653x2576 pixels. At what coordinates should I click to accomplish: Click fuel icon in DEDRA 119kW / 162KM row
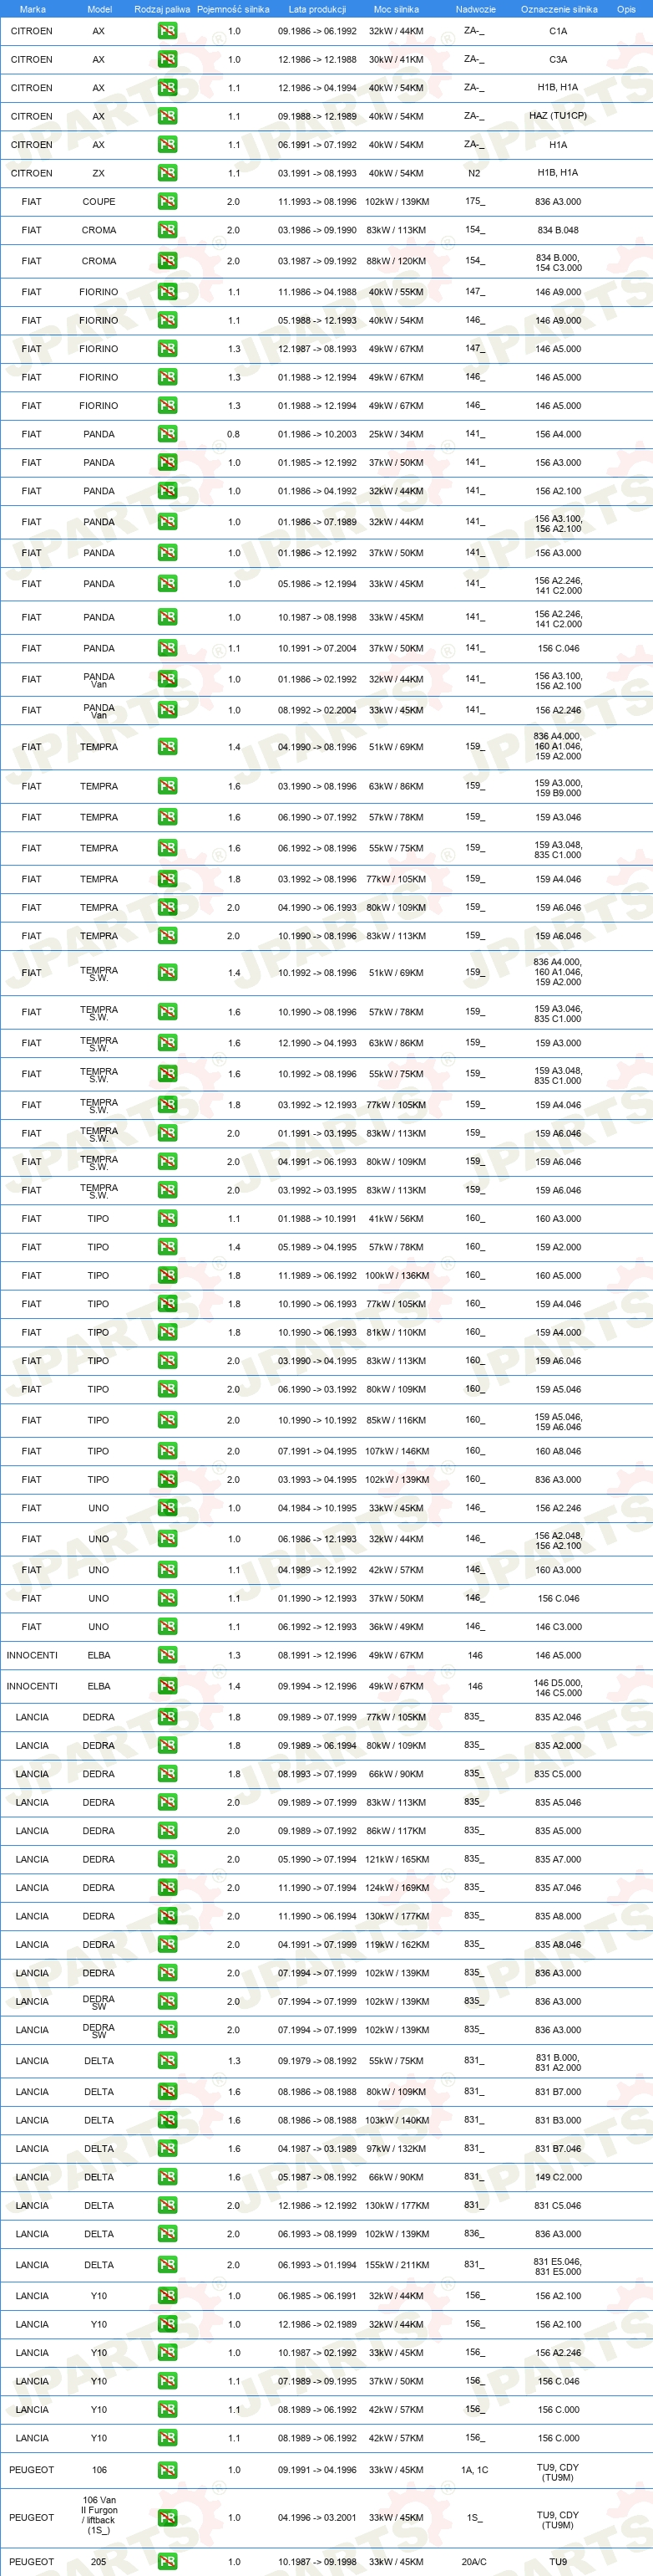click(167, 1945)
